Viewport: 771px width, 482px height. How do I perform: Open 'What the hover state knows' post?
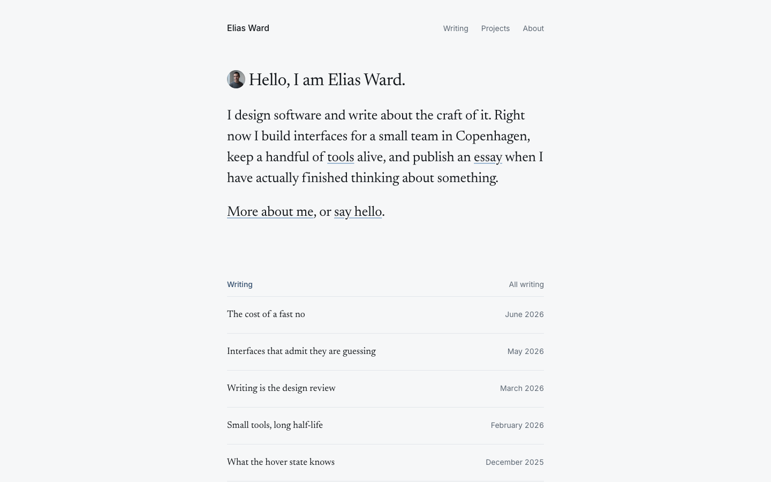(281, 463)
